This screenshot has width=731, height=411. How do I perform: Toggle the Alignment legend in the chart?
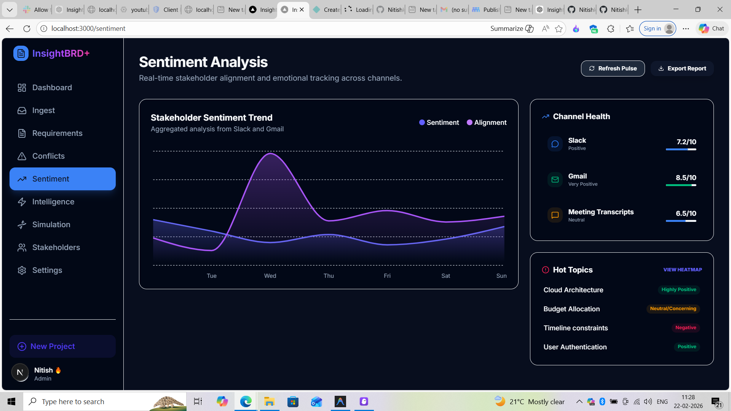(x=486, y=122)
